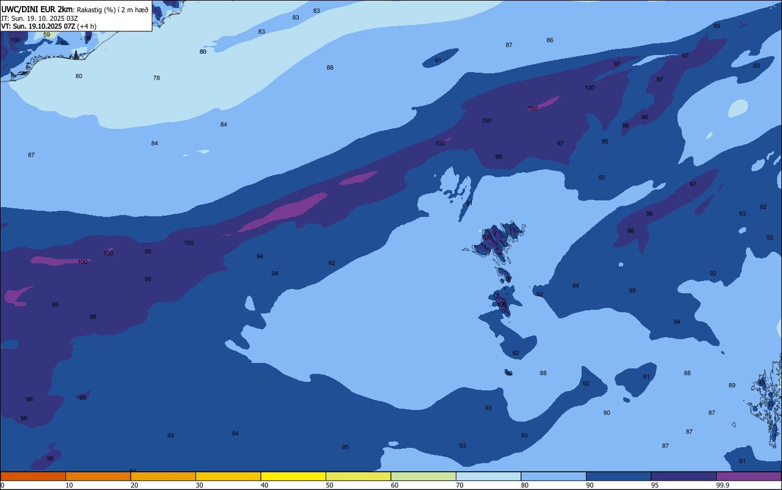
Task: Click the 'UWC/DINI EUR 2km' title text
Action: click(x=37, y=9)
